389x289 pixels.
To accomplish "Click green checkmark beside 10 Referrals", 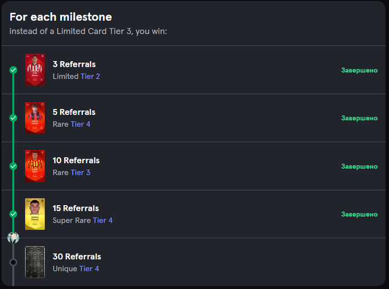I will 13,166.
